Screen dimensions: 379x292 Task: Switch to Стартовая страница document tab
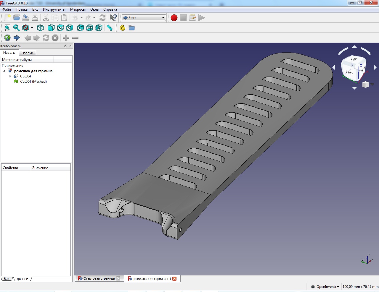click(99, 278)
